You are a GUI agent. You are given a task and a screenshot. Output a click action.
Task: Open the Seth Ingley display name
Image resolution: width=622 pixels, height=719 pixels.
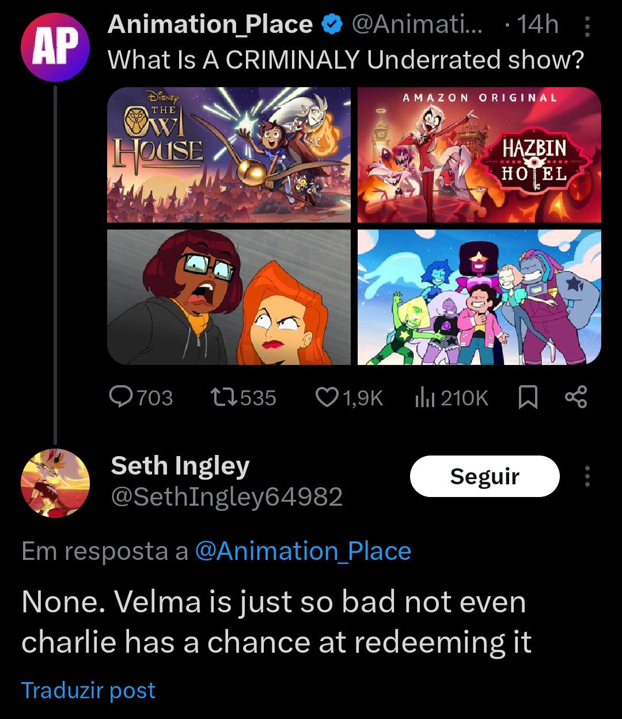pyautogui.click(x=180, y=466)
